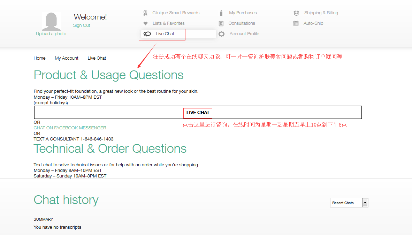Click the Auto-Ship calendar icon
Image resolution: width=412 pixels, height=235 pixels.
coord(296,23)
